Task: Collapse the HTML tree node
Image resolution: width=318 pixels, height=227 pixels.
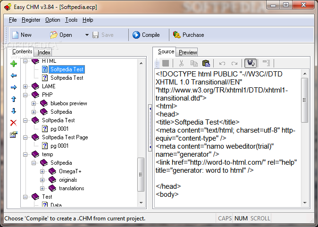Action: (x=25, y=61)
